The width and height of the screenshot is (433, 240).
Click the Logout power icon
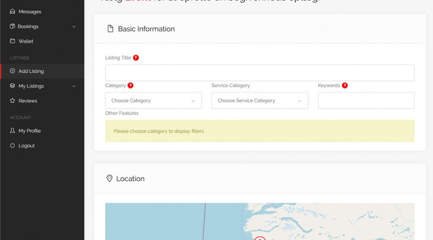tap(13, 145)
